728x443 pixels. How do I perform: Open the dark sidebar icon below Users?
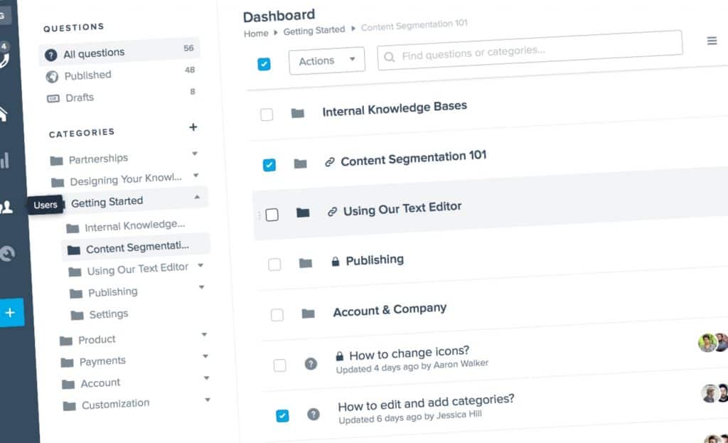click(7, 254)
